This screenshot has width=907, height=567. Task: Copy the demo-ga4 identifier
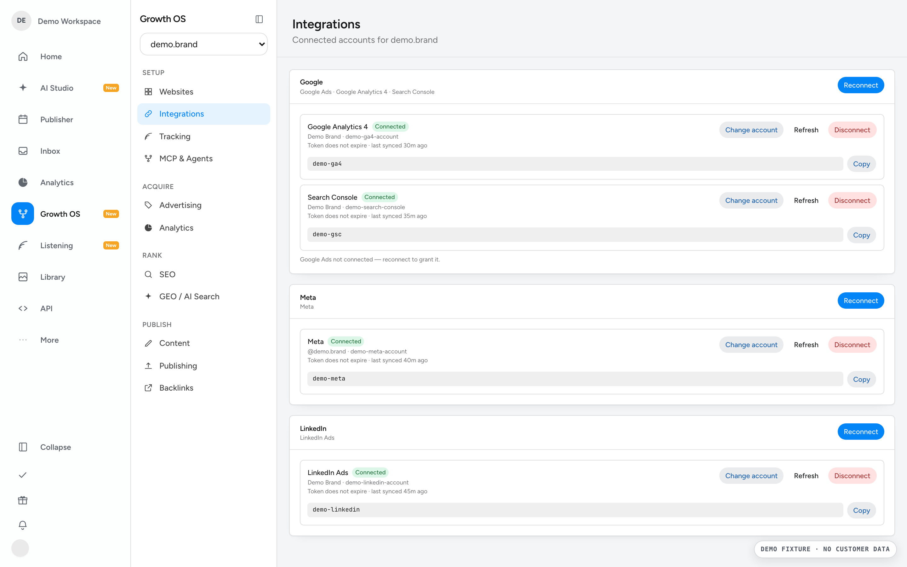[x=861, y=164]
